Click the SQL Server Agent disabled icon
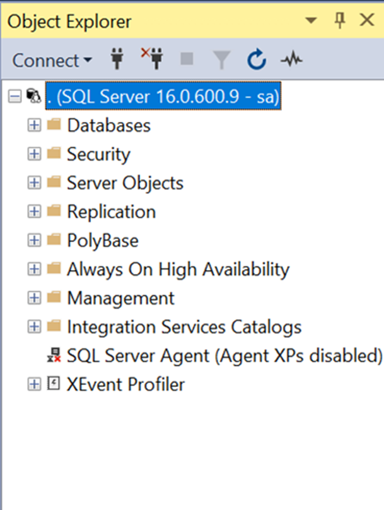Viewport: 384px width, 510px height. point(54,355)
